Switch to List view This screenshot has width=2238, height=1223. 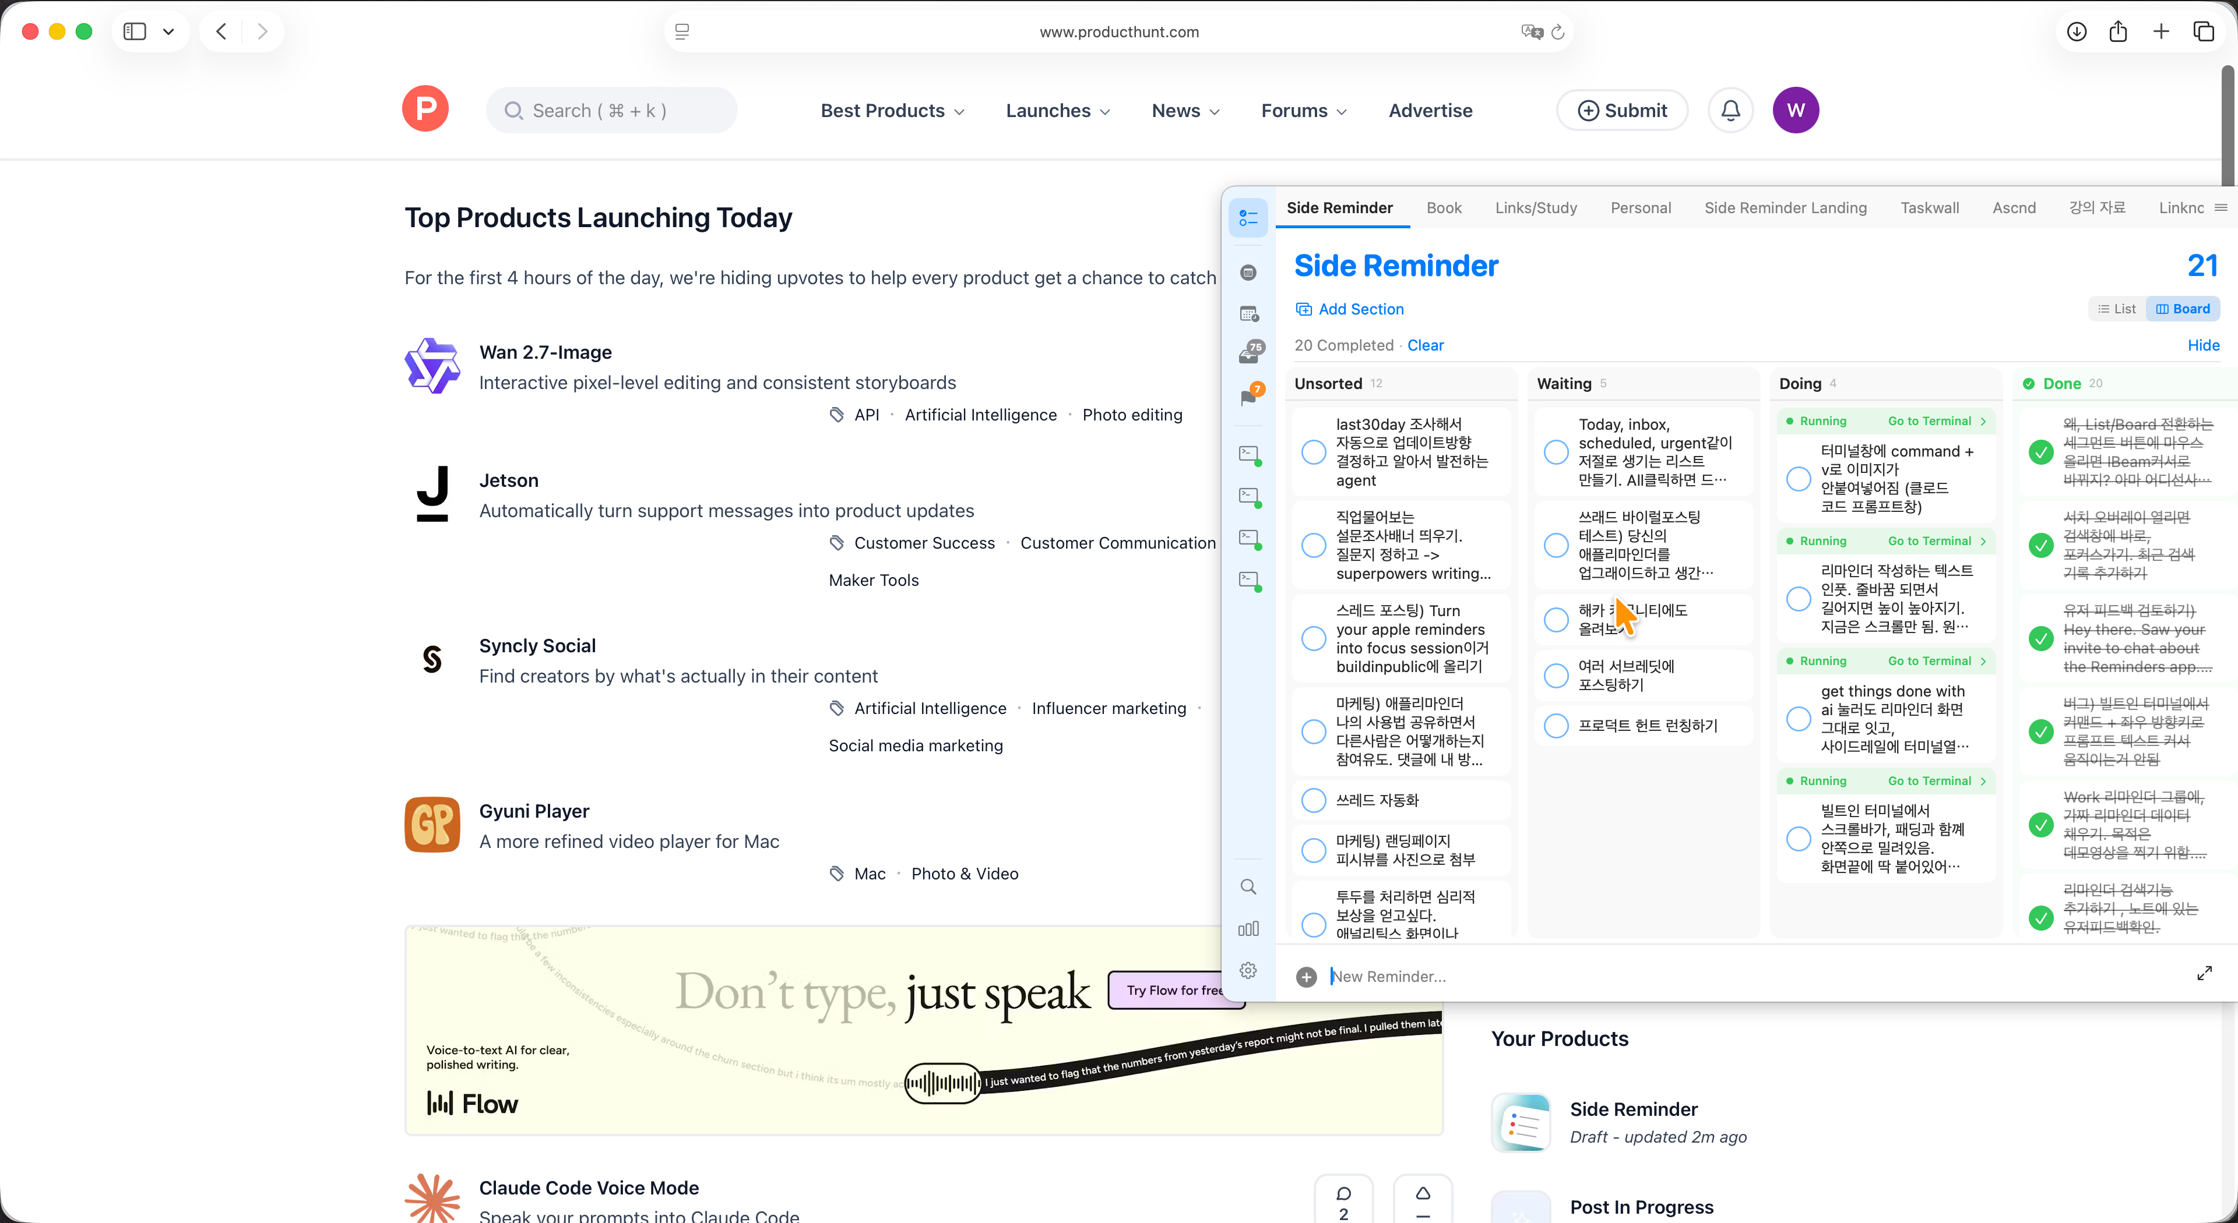point(2116,309)
